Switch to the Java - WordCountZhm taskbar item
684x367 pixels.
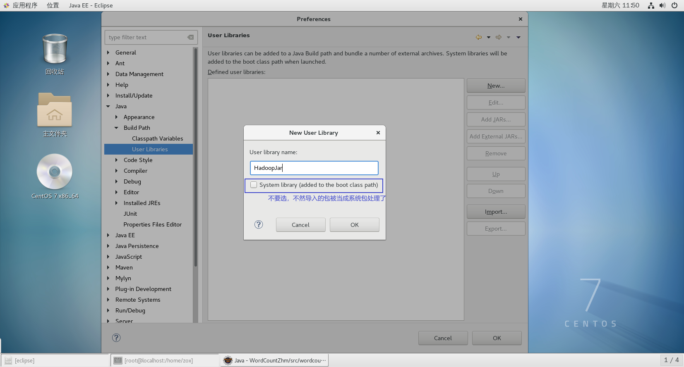[274, 360]
